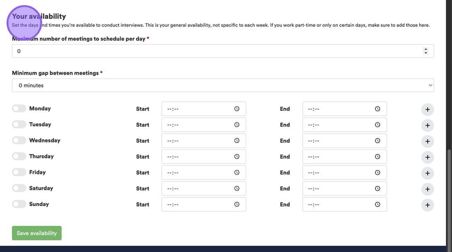The height and width of the screenshot is (252, 452).
Task: Click the clock icon in Tuesday's End field
Action: [x=377, y=125]
